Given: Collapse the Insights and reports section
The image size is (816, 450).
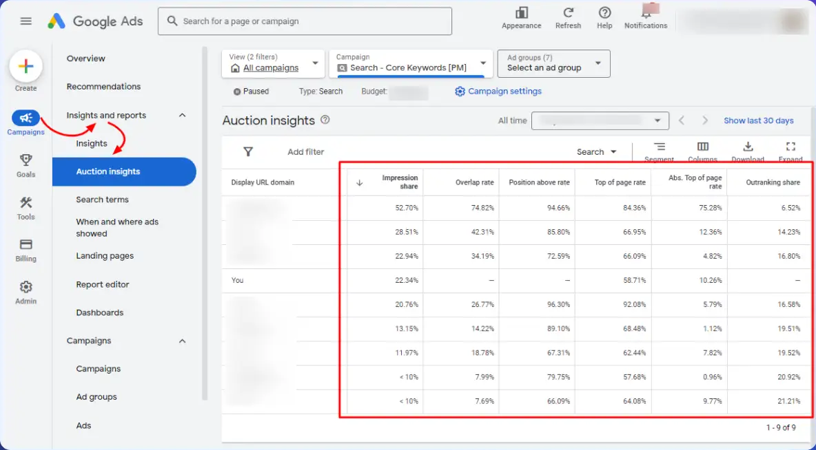Looking at the screenshot, I should point(182,115).
